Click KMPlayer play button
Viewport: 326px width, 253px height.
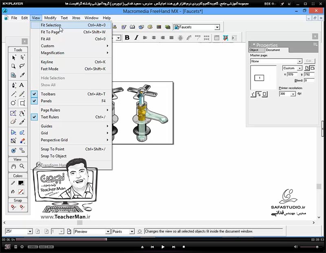coord(163,247)
